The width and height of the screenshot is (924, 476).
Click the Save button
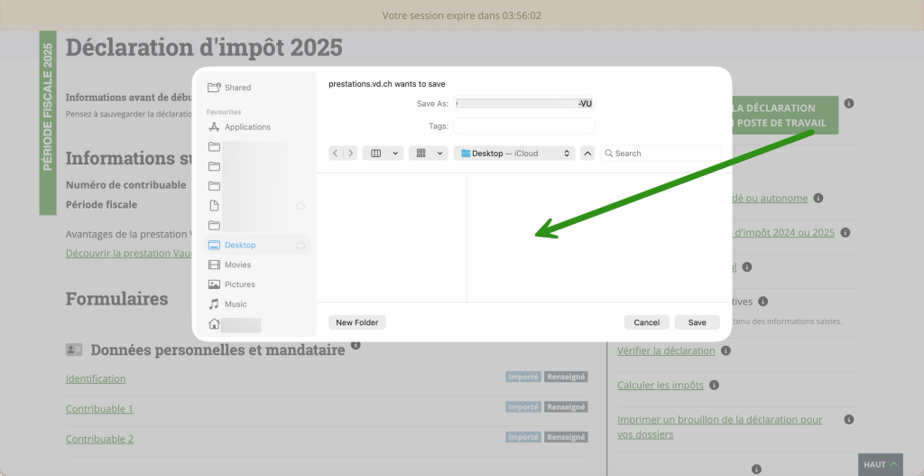point(697,322)
